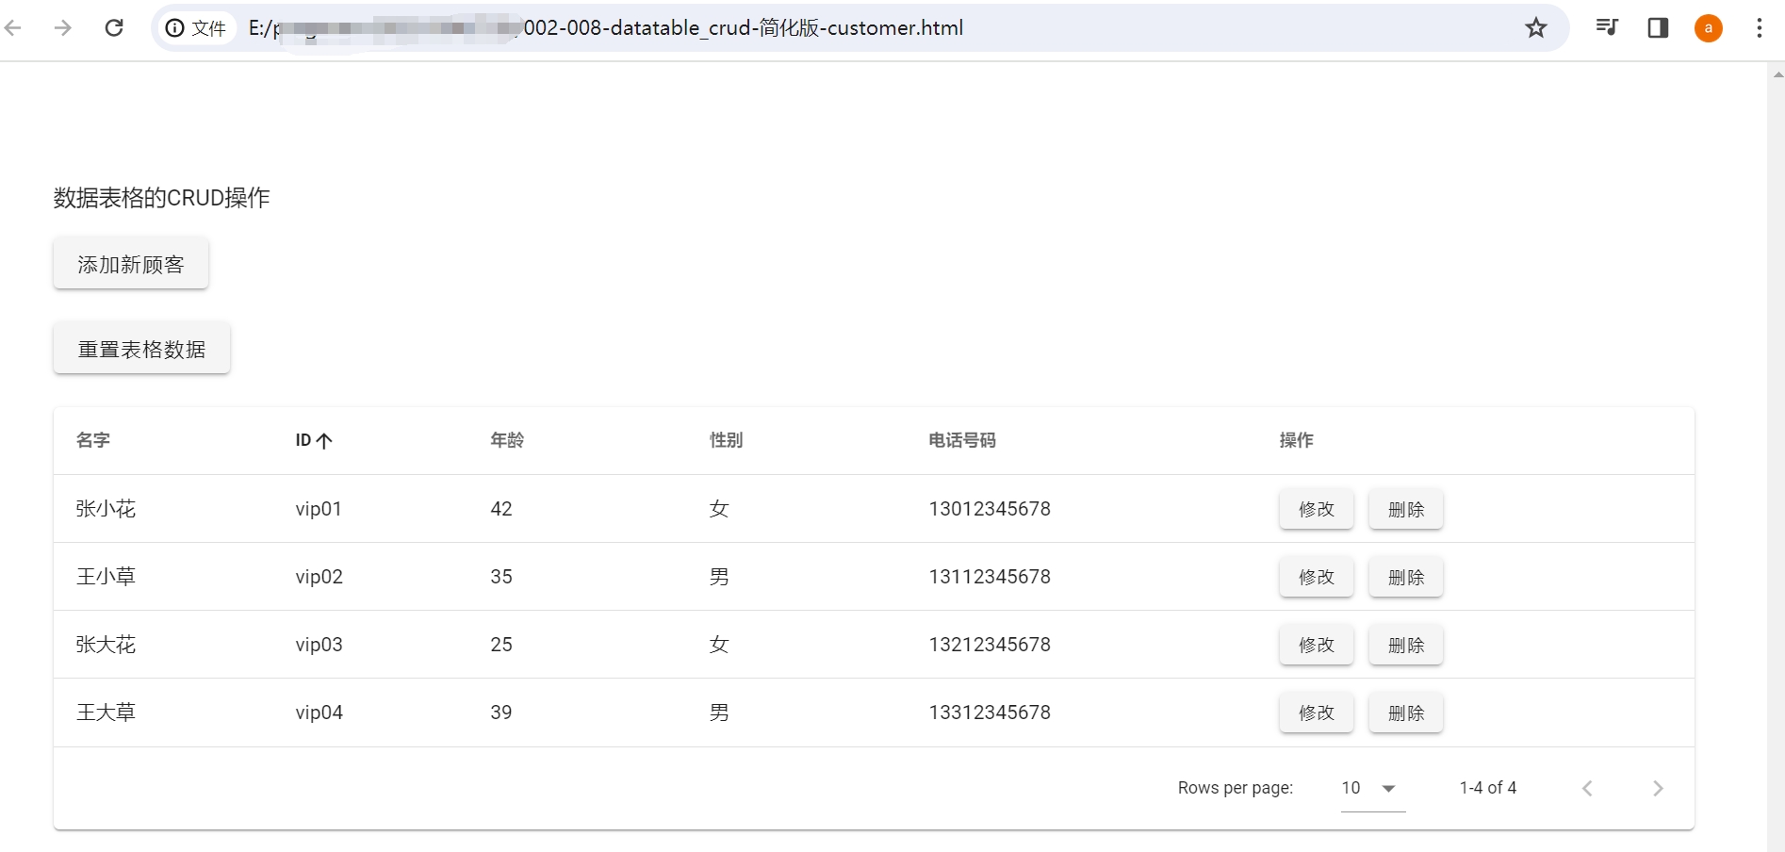Click the browser forward navigation arrow
This screenshot has height=852, width=1785.
(x=63, y=28)
